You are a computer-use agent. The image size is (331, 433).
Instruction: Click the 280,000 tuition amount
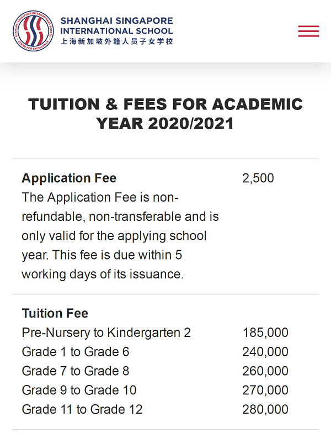[265, 409]
